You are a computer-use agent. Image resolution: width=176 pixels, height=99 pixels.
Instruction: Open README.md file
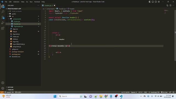[x=16, y=57]
